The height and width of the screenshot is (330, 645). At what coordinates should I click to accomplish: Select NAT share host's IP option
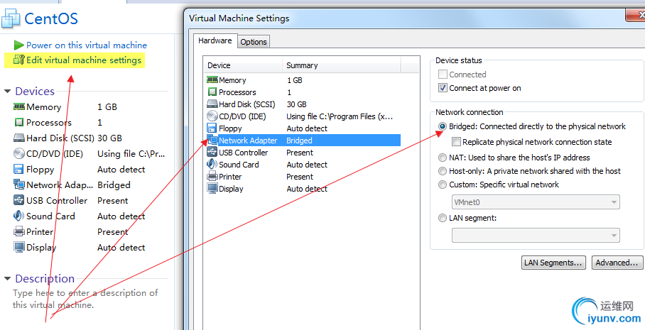pyautogui.click(x=443, y=158)
